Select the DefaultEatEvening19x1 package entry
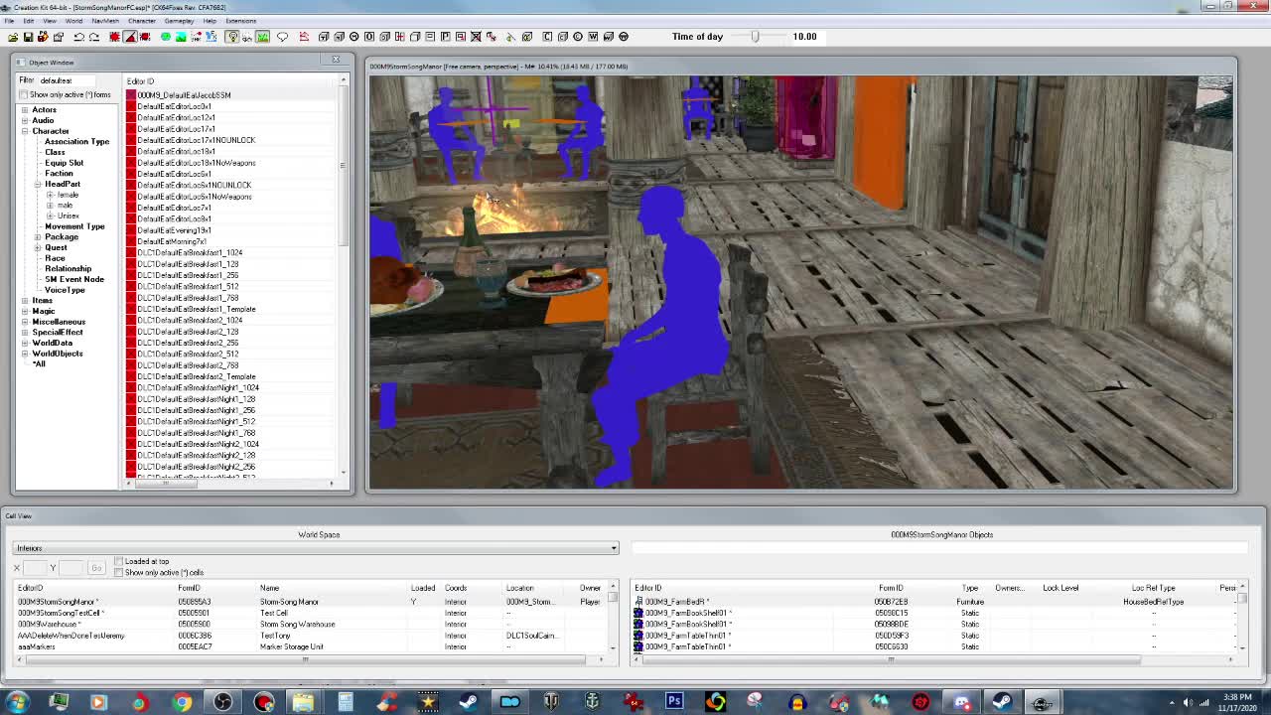1271x715 pixels. click(174, 230)
